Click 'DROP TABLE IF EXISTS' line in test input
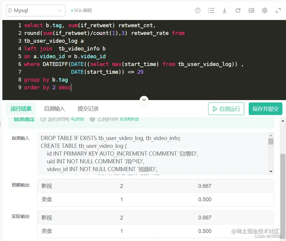Screen dimensions: 286x241 pos(111,138)
